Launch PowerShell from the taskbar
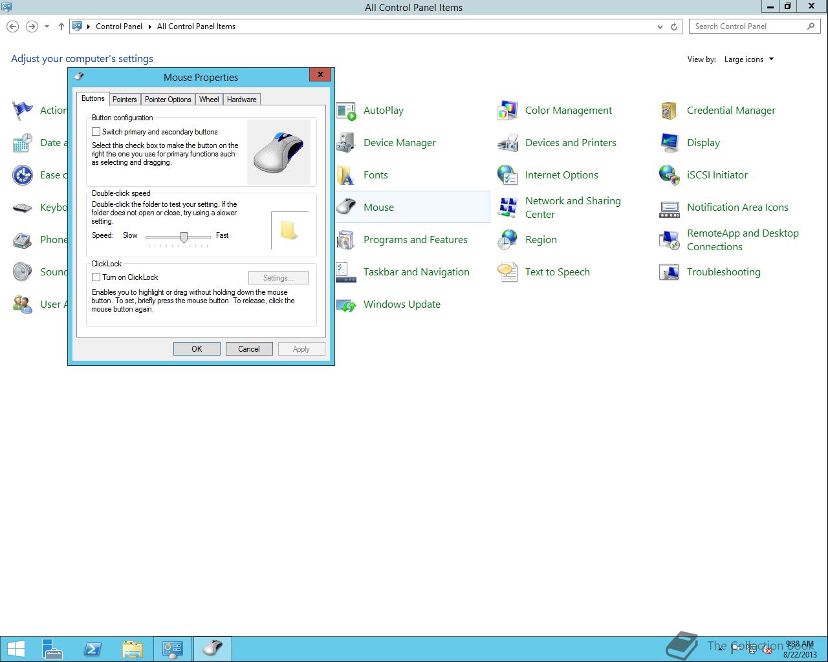 [x=93, y=649]
